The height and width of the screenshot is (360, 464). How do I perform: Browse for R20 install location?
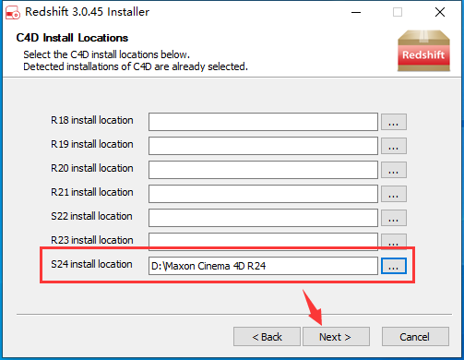point(394,170)
